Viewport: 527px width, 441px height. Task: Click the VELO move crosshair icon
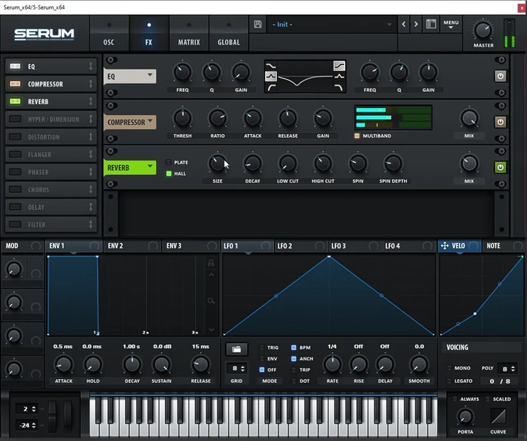445,246
